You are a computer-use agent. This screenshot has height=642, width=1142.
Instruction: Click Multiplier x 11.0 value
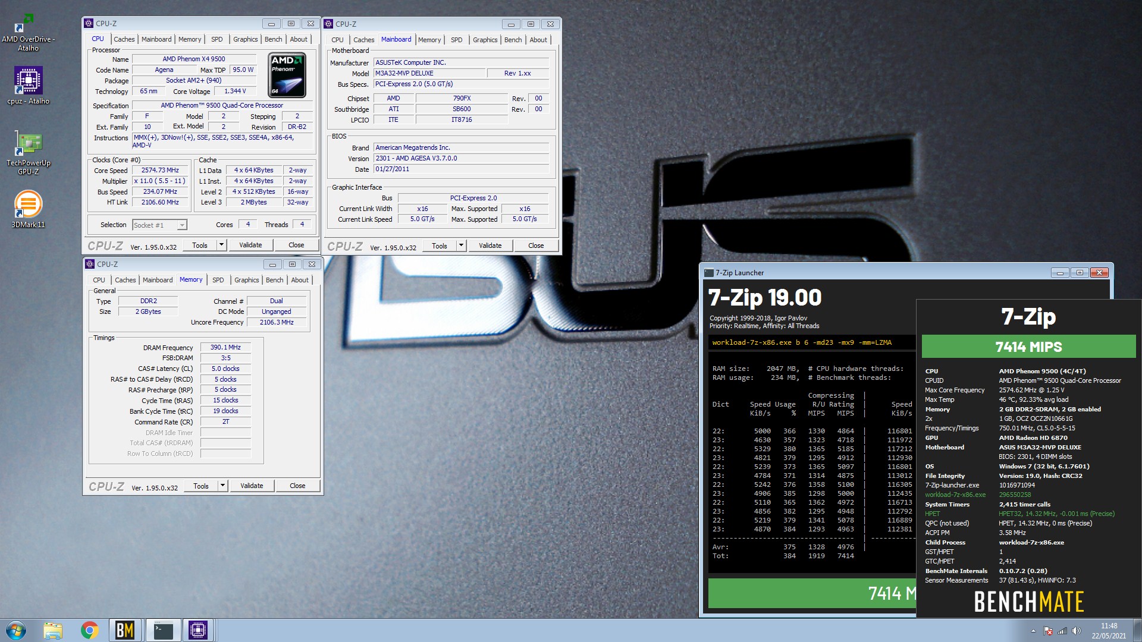[x=160, y=181]
